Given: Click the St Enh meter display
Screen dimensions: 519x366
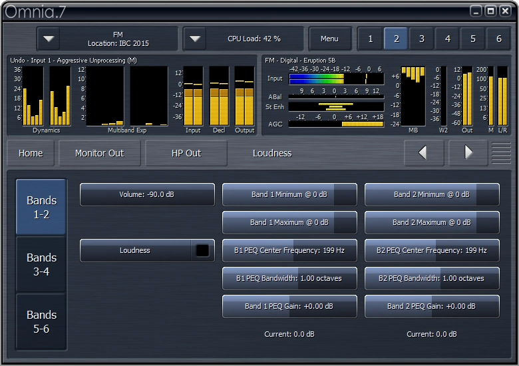Looking at the screenshot, I should click(x=336, y=106).
